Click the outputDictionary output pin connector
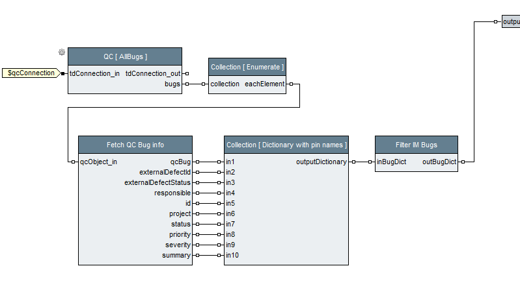Viewport: 520px width, 292px height. click(x=353, y=162)
